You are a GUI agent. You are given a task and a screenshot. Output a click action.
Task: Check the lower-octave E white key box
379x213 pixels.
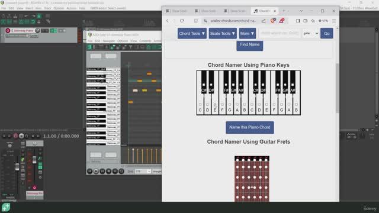pos(215,105)
